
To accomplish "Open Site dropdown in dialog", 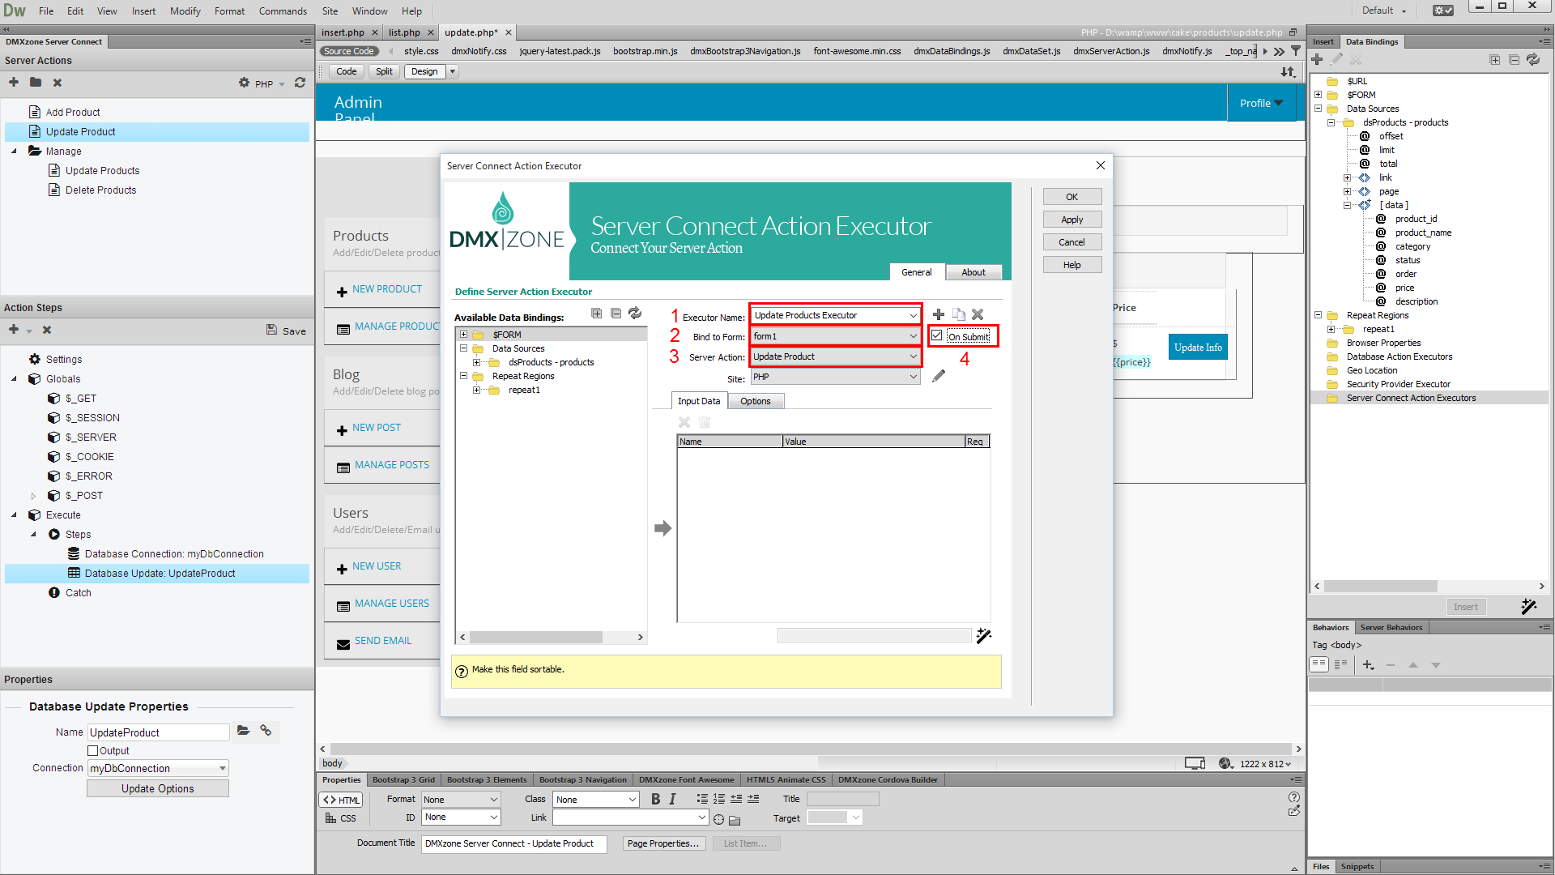I will [913, 377].
